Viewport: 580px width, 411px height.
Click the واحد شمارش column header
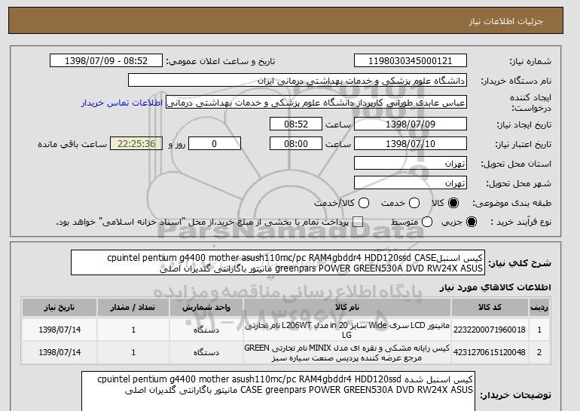(x=206, y=308)
